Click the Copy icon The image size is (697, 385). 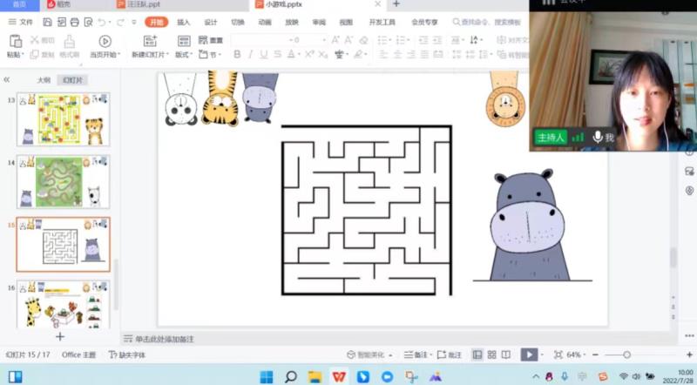coord(34,54)
